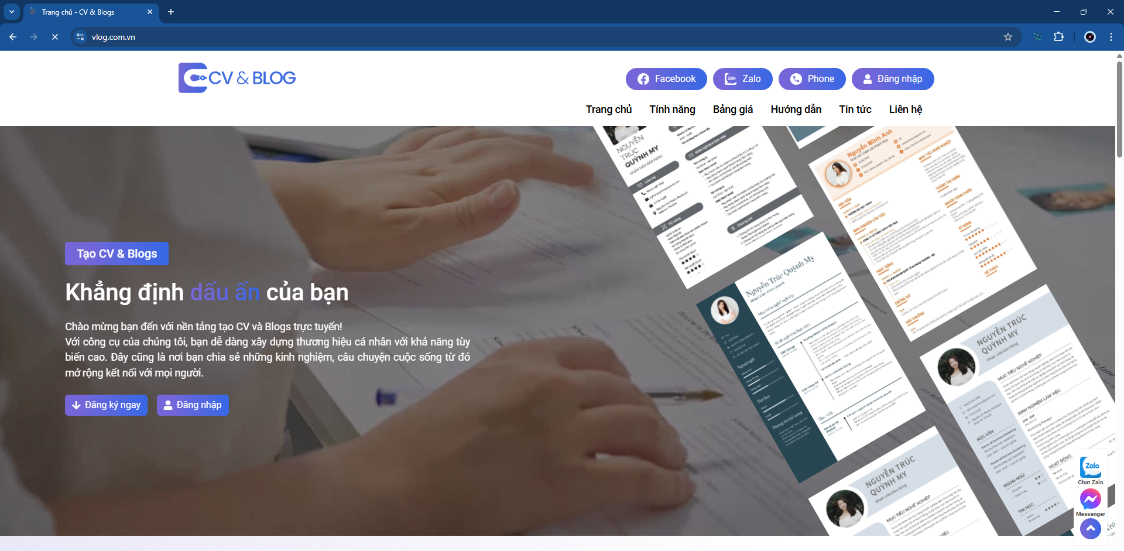Open the Tính năng menu item
1124x551 pixels.
tap(672, 109)
